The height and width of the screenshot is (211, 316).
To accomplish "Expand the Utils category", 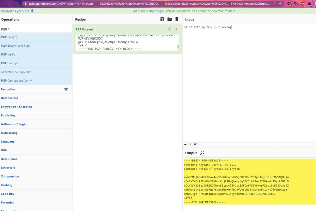I will tap(36, 150).
